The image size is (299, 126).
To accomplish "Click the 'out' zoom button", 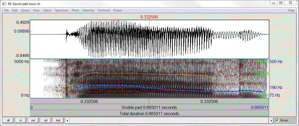I will (x=33, y=120).
